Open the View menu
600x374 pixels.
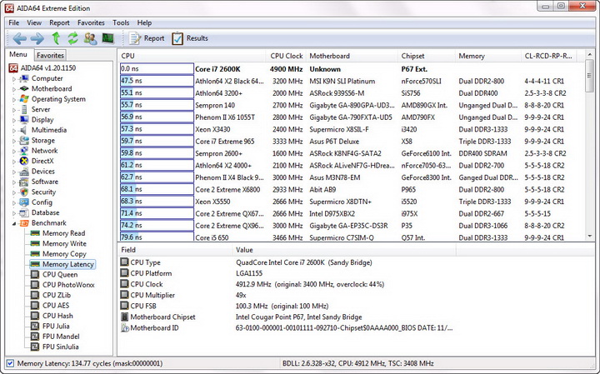coord(34,22)
